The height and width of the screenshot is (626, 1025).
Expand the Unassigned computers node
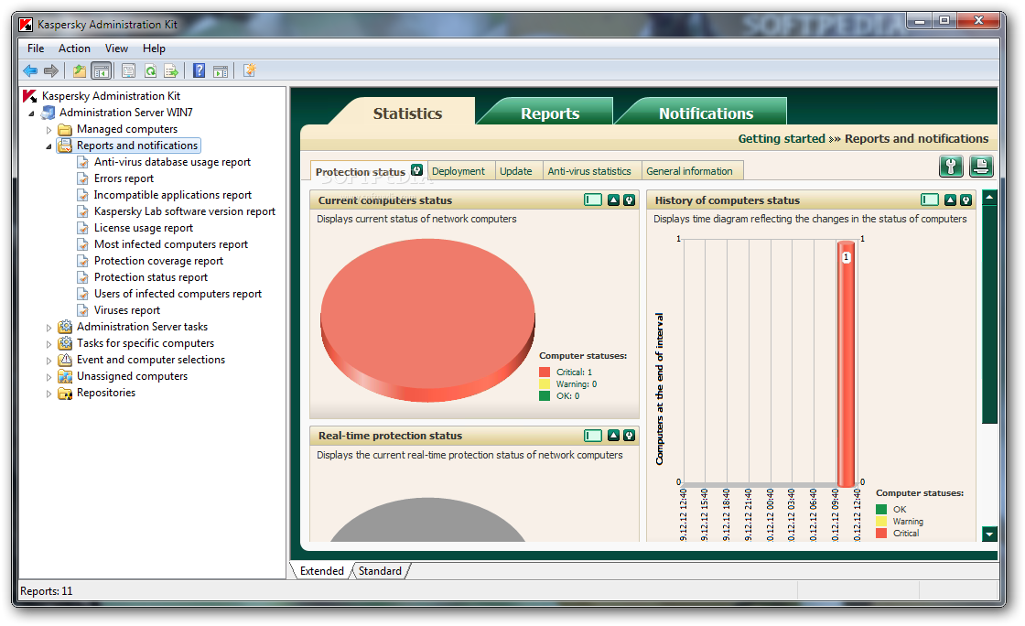49,376
